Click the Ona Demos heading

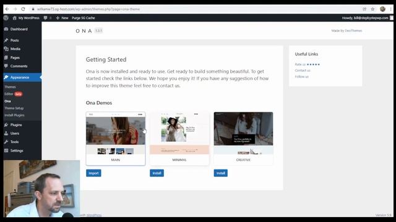(99, 103)
